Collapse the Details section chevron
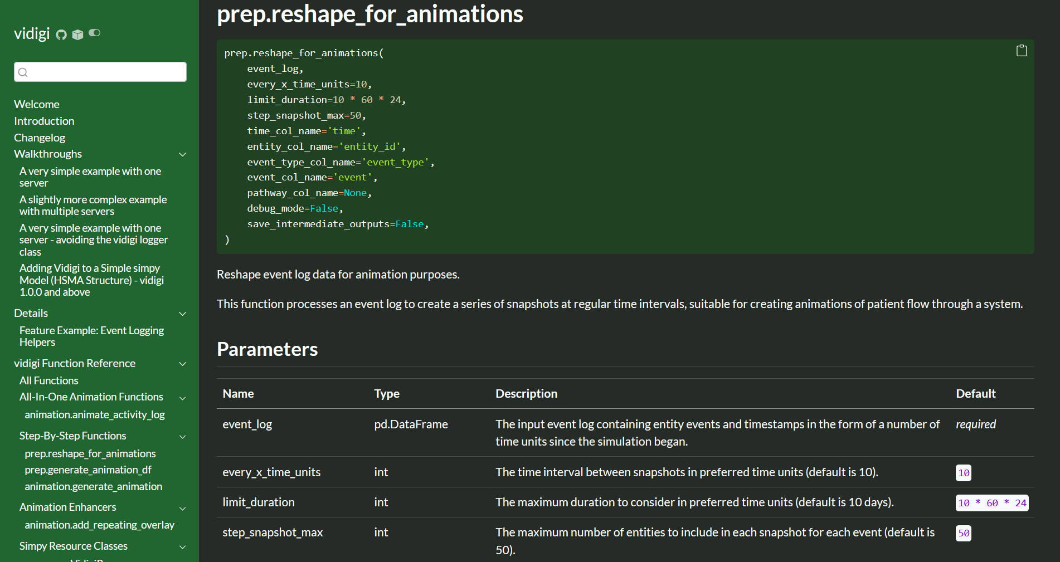This screenshot has width=1060, height=562. coord(183,314)
